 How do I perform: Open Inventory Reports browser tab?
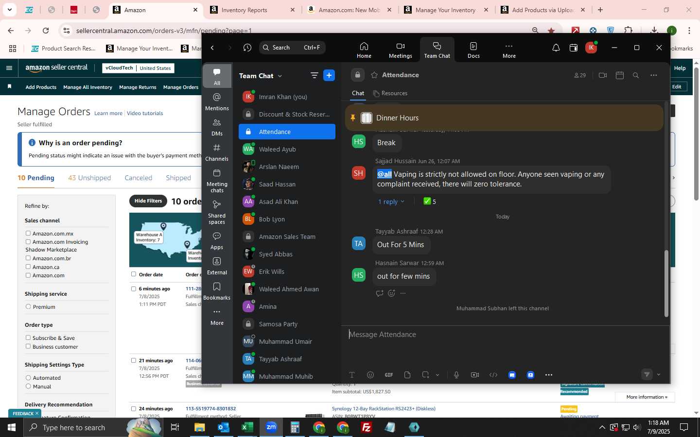[x=252, y=10]
